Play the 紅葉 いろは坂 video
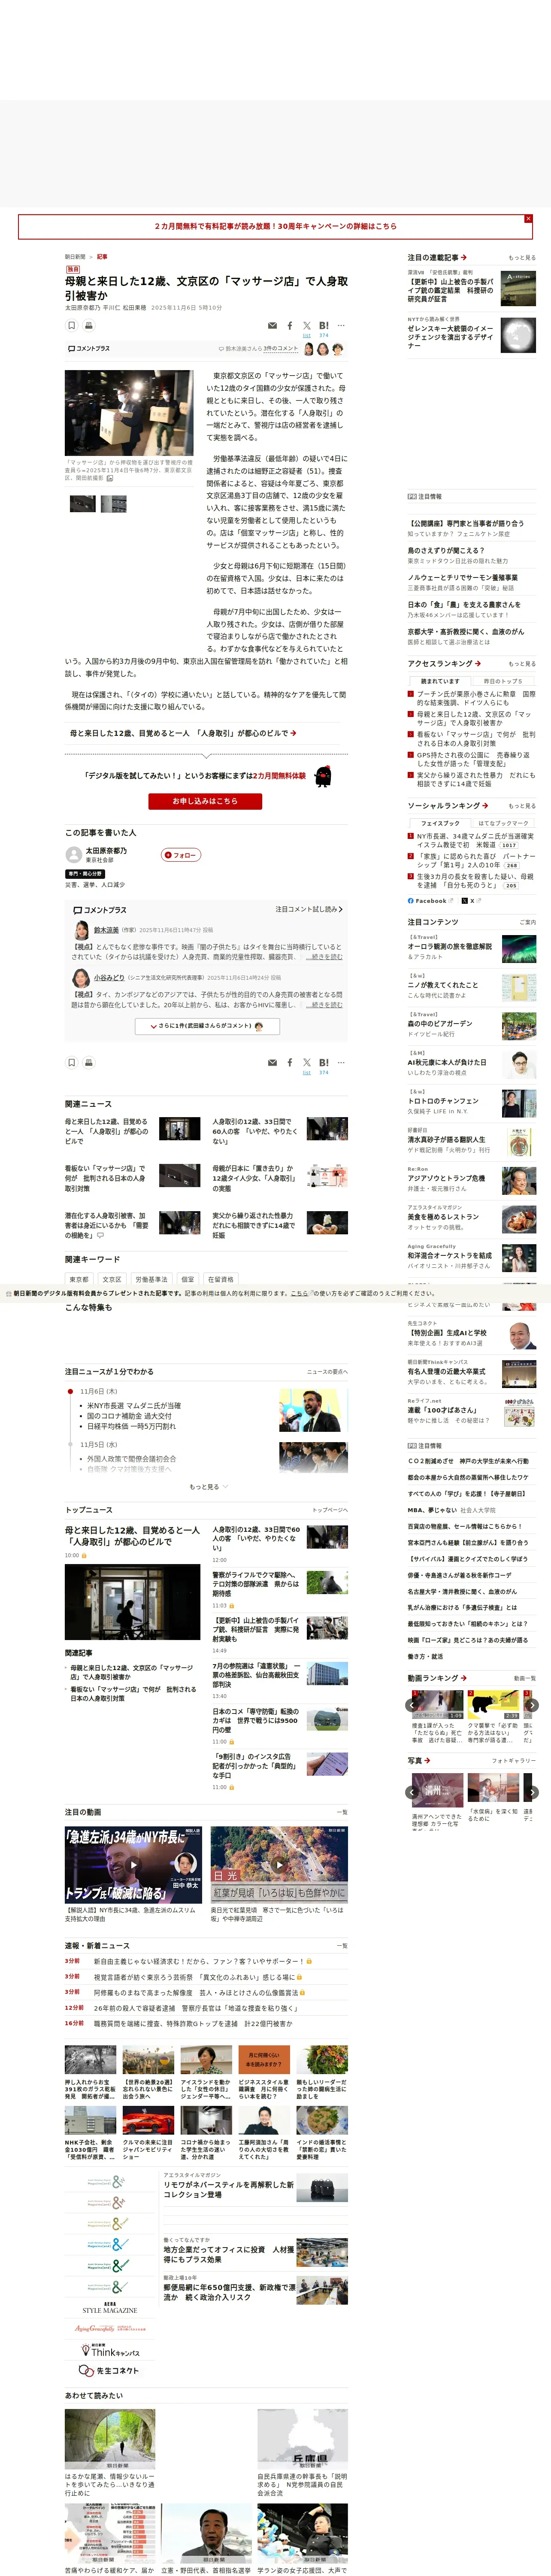 pos(279,1865)
